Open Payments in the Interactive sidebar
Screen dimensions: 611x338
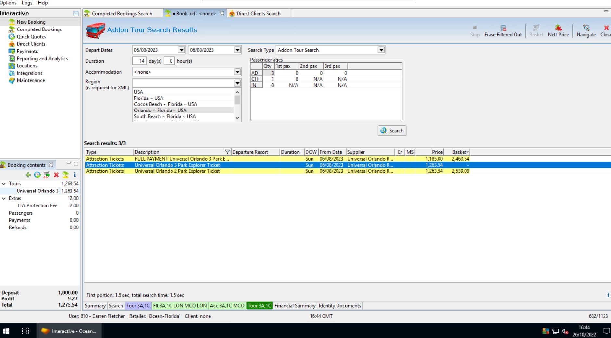pyautogui.click(x=27, y=51)
